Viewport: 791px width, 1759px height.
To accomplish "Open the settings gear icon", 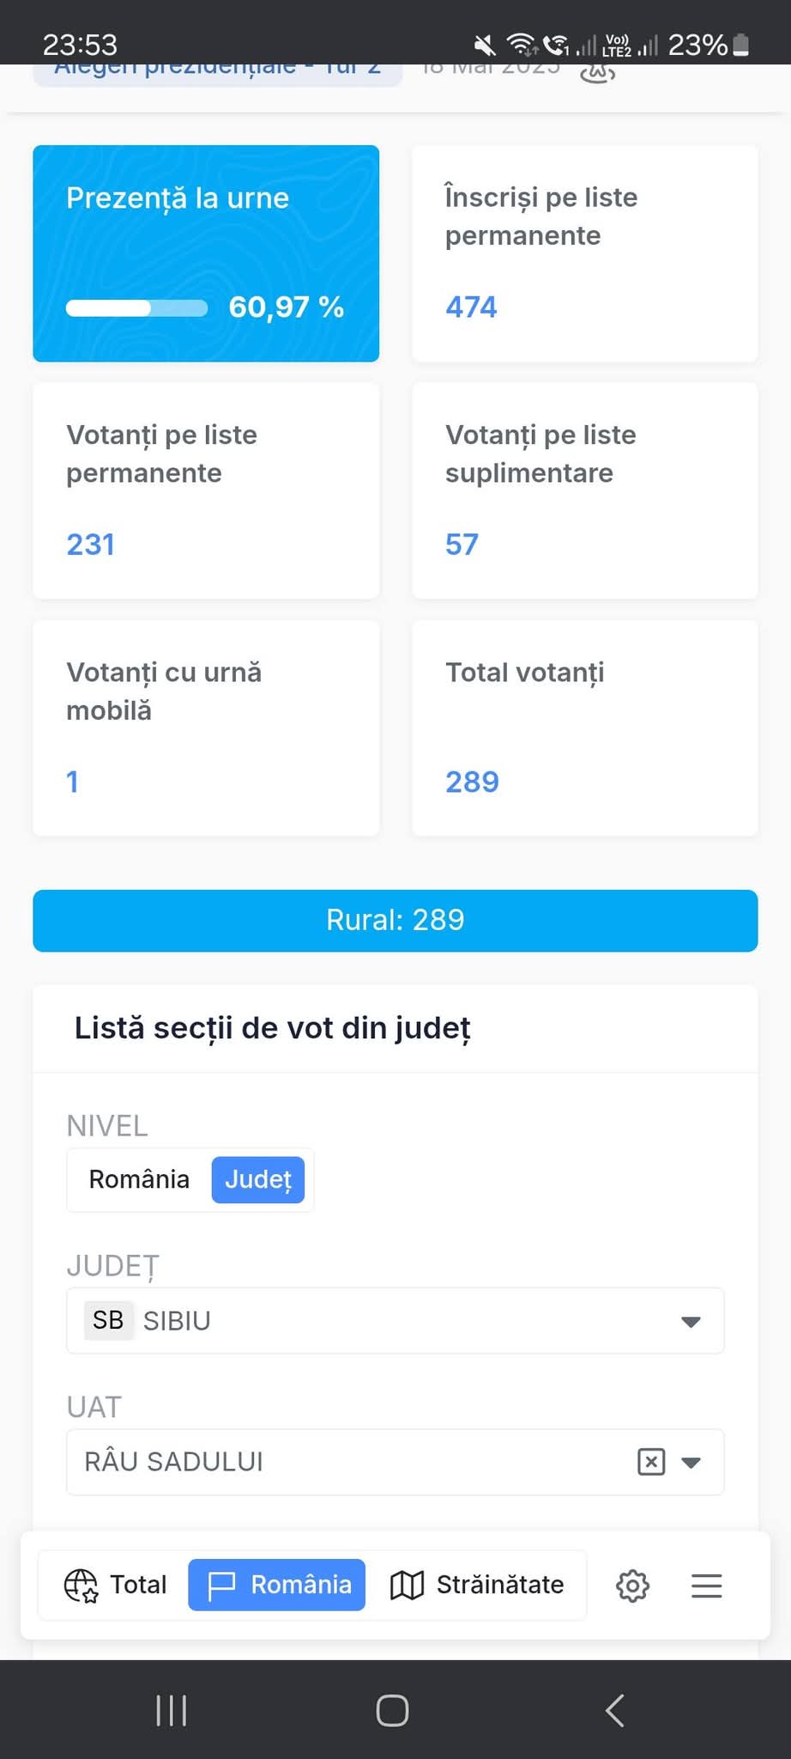I will click(x=632, y=1585).
